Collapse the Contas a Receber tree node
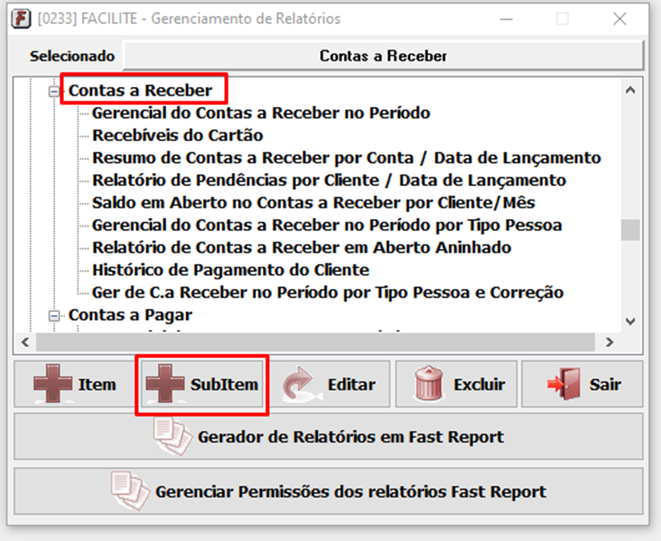This screenshot has width=661, height=541. tap(54, 91)
